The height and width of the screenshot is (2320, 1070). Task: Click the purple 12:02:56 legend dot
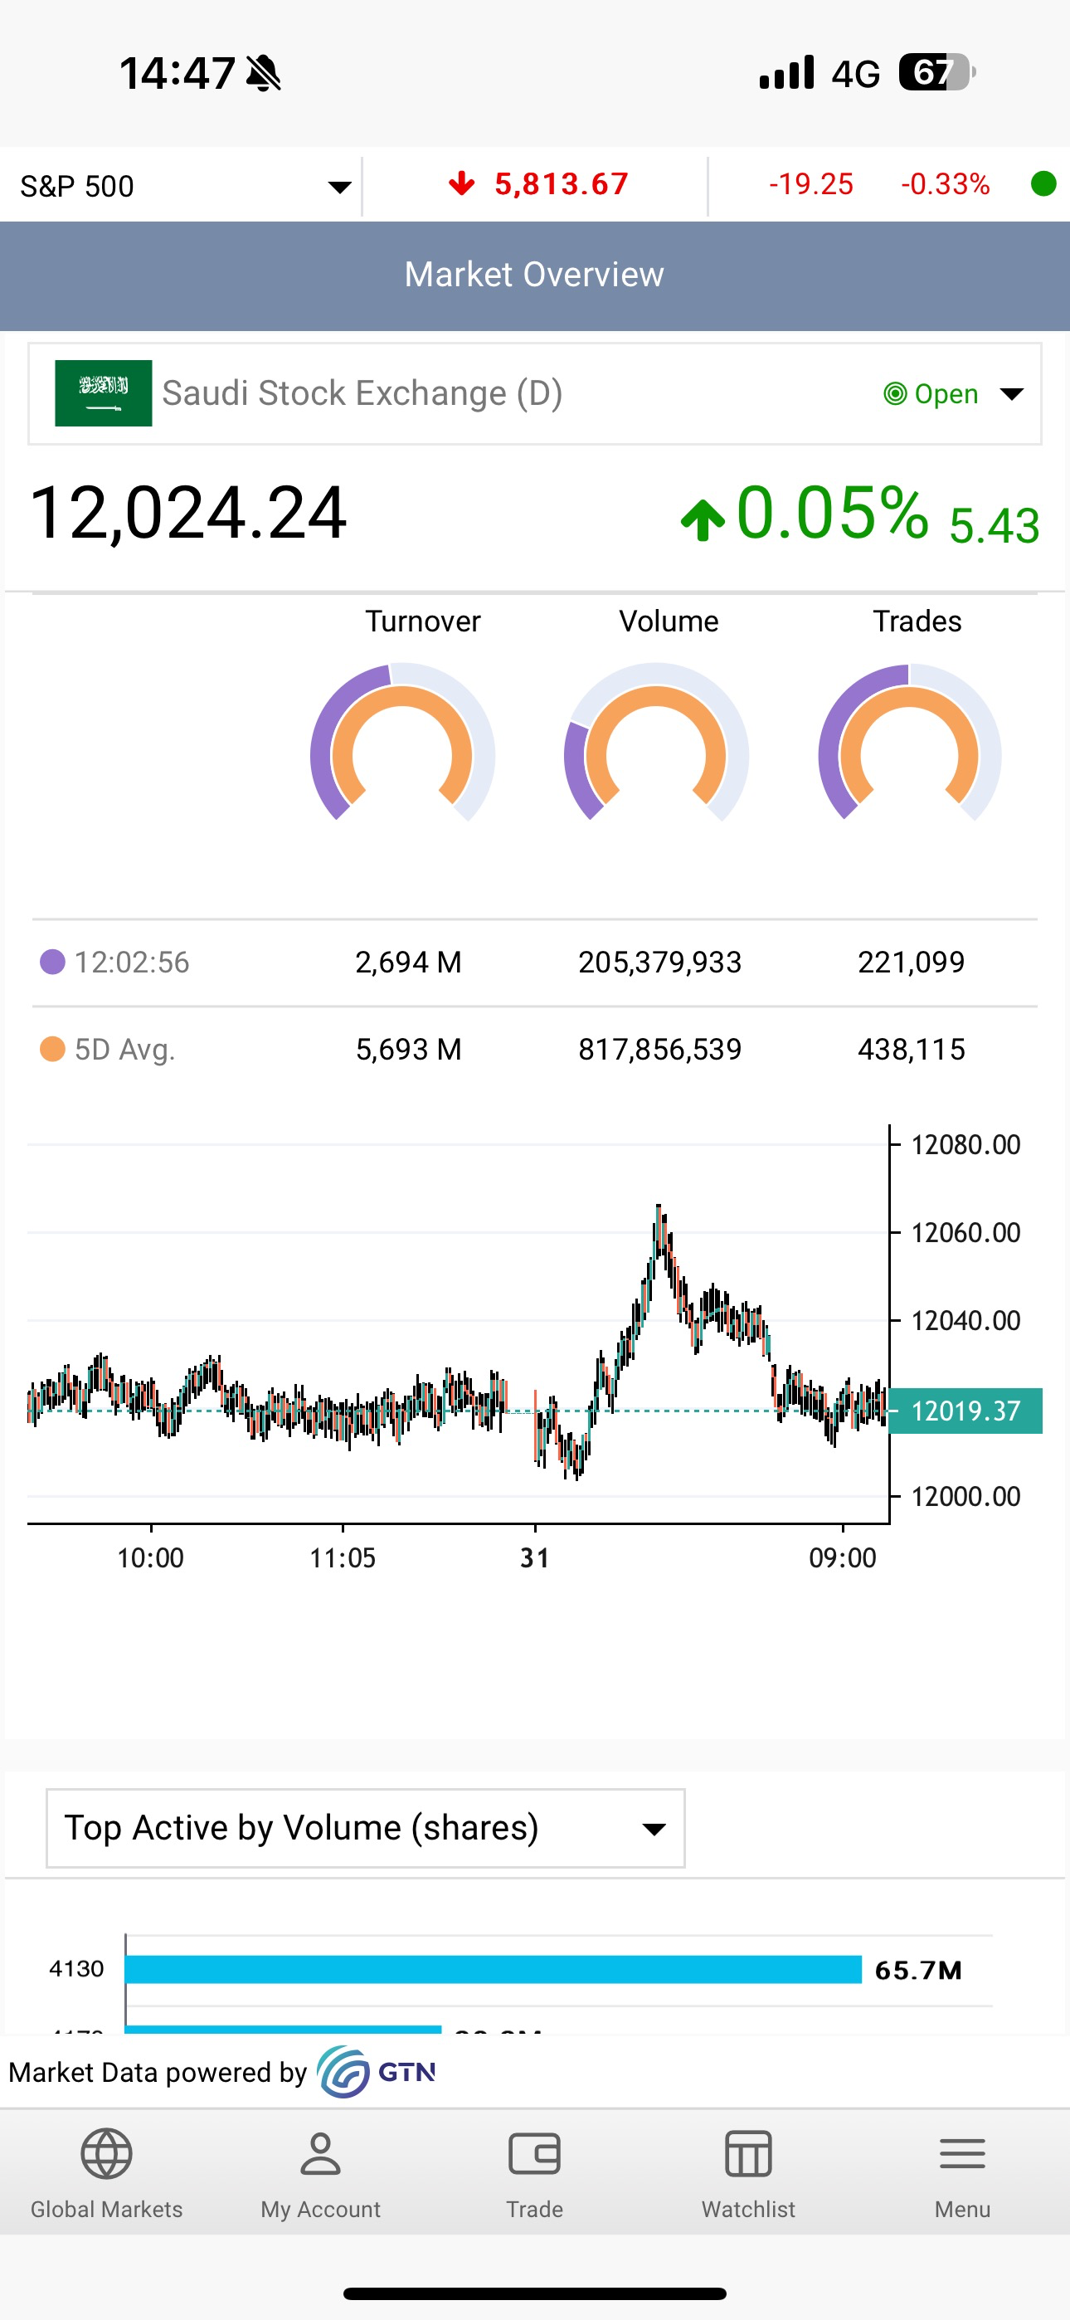52,962
